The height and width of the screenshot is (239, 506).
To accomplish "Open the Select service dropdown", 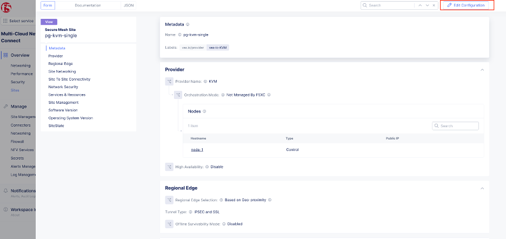I will 18,21.
